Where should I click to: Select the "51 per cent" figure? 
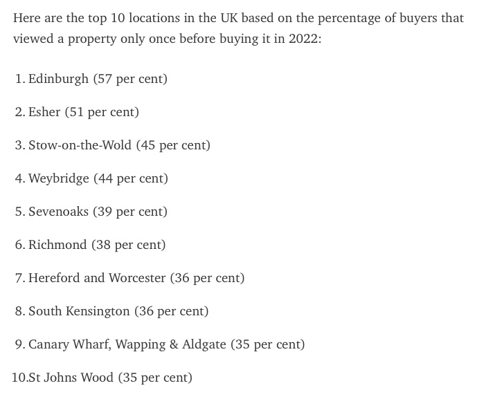pyautogui.click(x=102, y=112)
